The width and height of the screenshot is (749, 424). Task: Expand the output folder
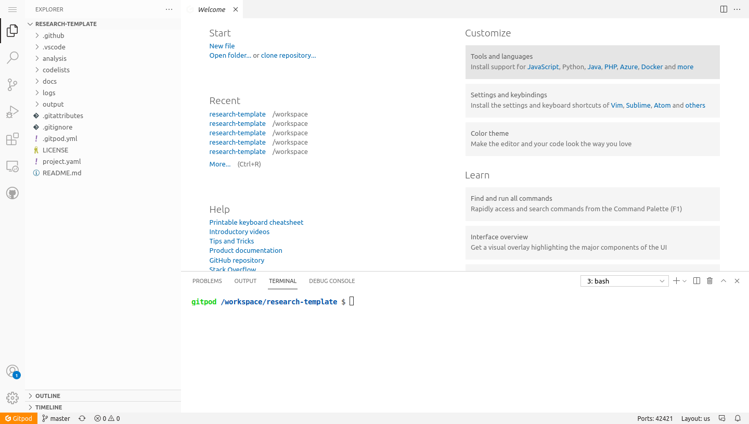(103, 104)
